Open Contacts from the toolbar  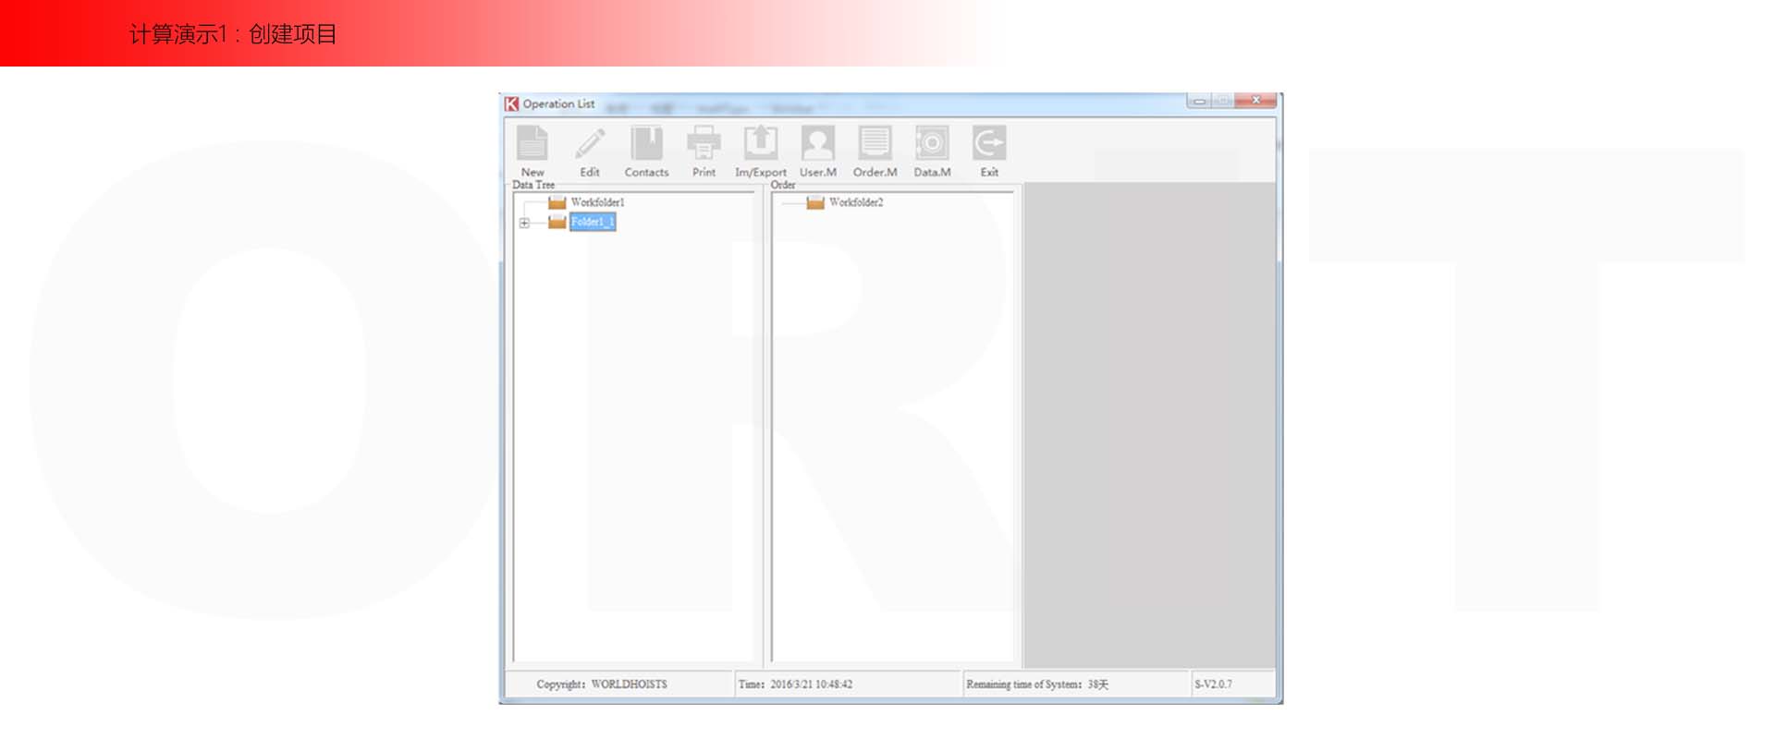[x=646, y=145]
